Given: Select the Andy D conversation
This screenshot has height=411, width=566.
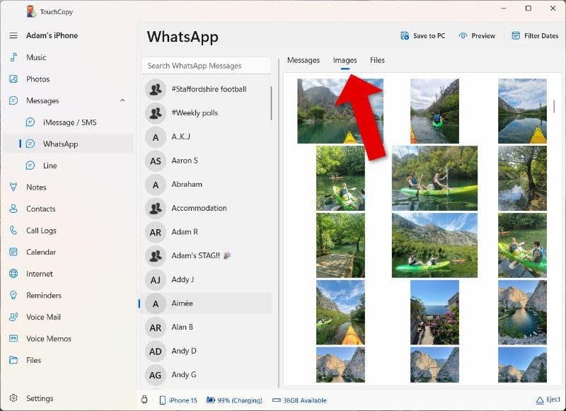Looking at the screenshot, I should (x=206, y=351).
